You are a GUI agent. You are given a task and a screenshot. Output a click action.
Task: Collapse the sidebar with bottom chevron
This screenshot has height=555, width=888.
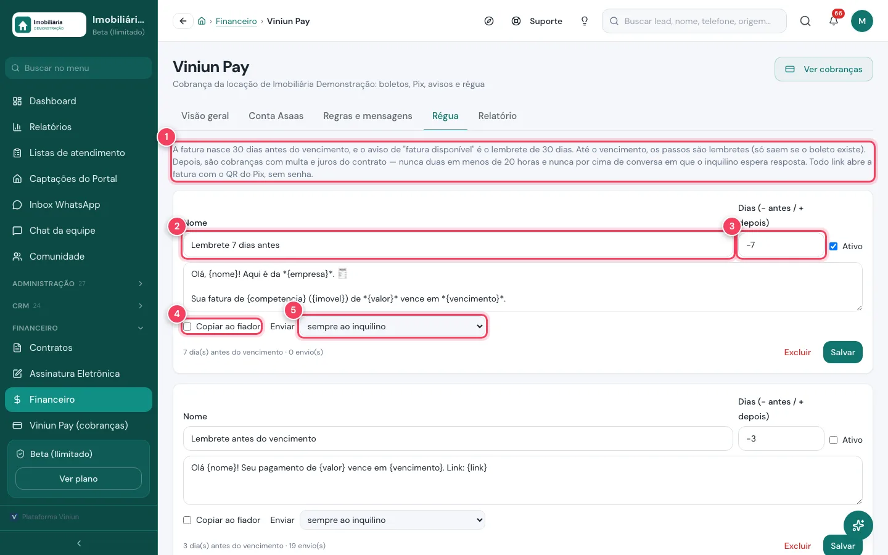click(79, 543)
